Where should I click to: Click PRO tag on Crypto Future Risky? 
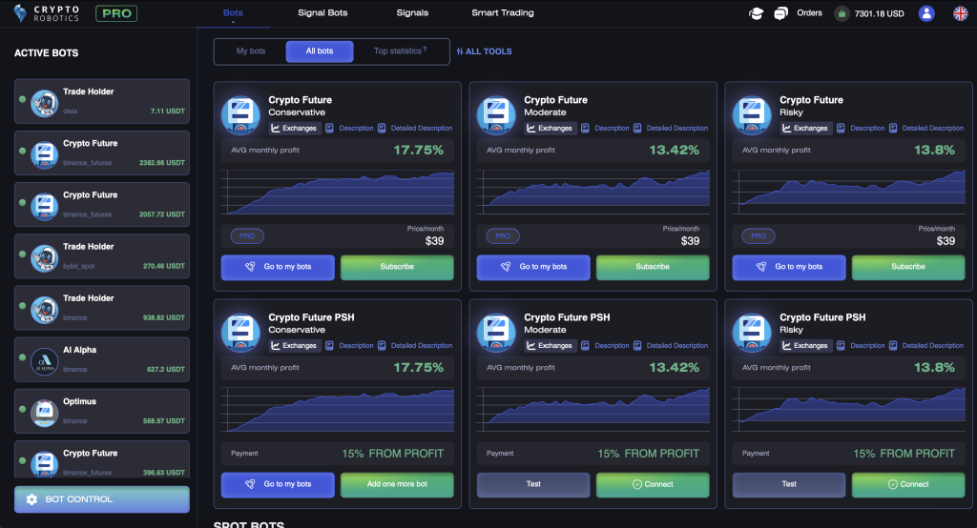click(759, 236)
